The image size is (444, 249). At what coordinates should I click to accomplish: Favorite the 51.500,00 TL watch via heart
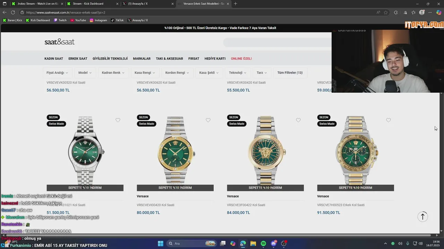point(118,120)
